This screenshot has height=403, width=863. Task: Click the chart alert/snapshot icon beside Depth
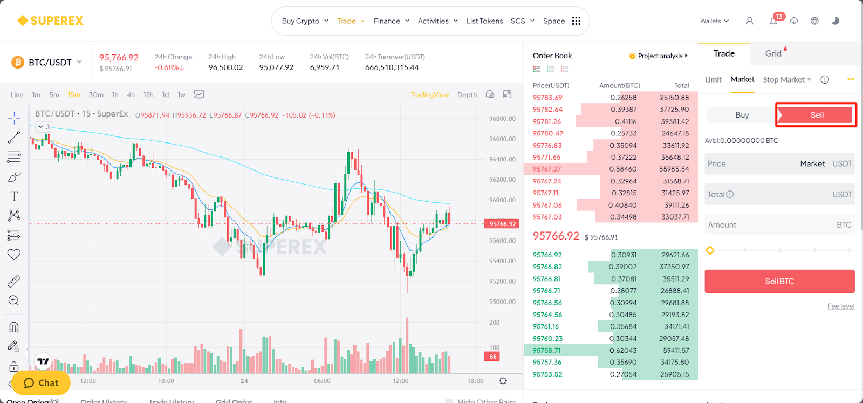coord(490,94)
